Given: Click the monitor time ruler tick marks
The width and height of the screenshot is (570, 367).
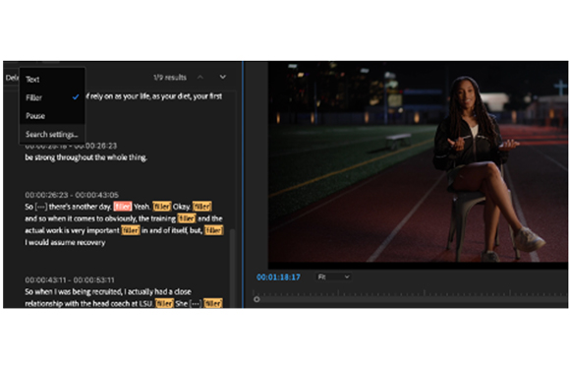Looking at the screenshot, I should click(410, 293).
